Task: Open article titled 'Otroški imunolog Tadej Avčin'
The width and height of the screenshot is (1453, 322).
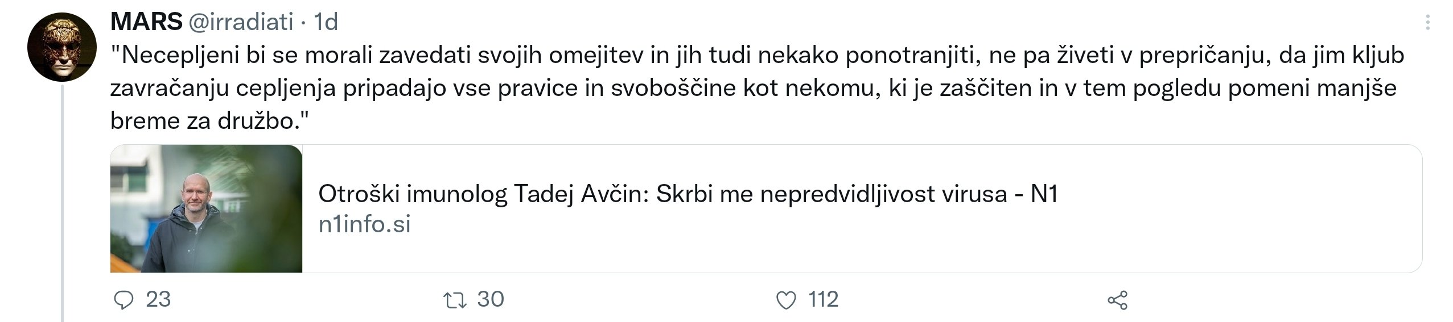Action: pyautogui.click(x=688, y=194)
